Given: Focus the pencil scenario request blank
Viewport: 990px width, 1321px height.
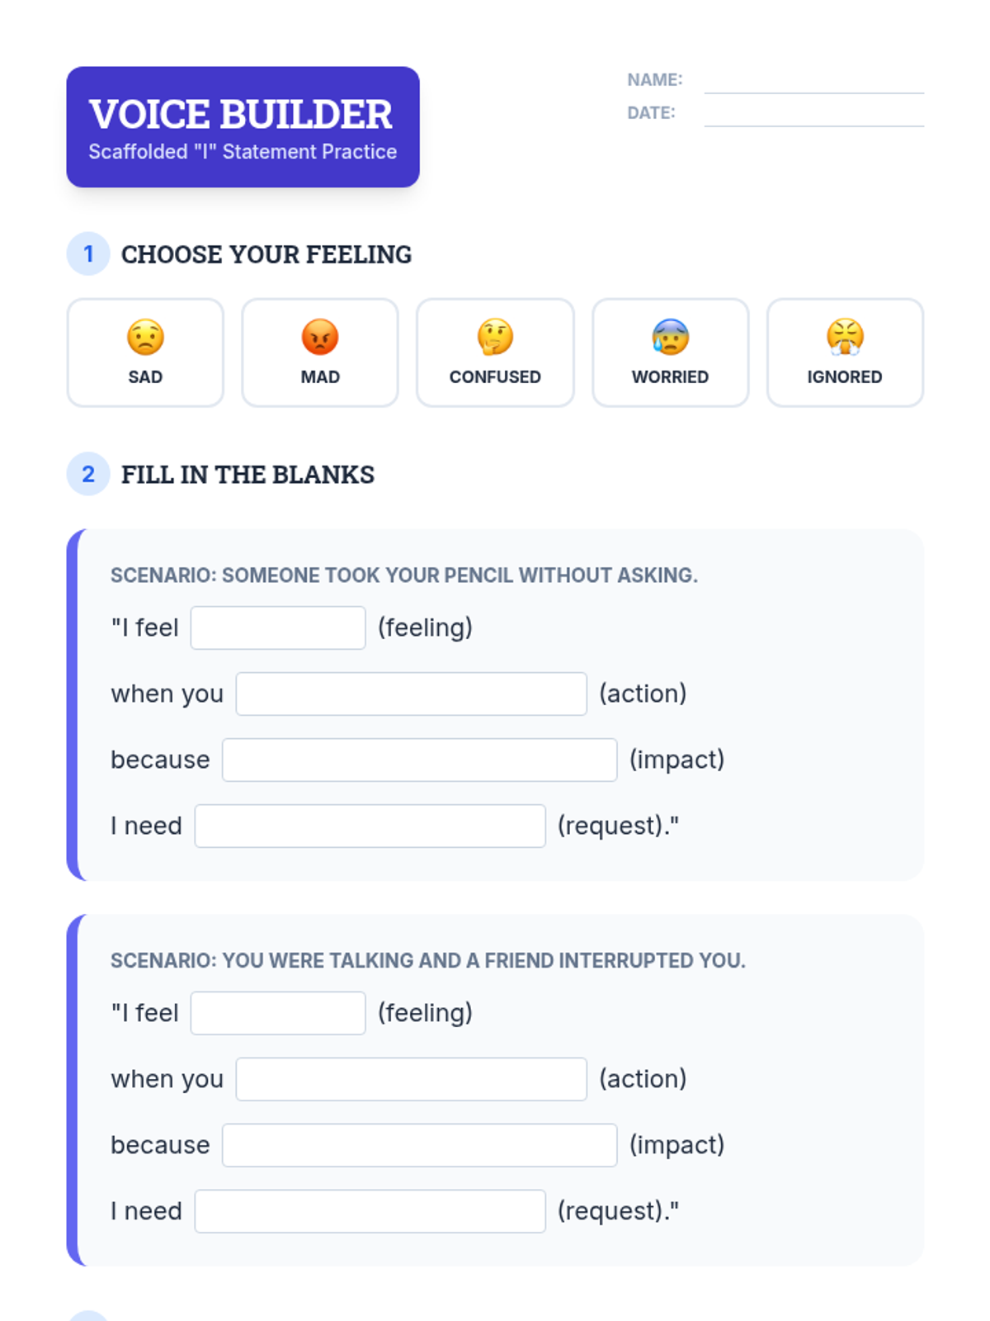Looking at the screenshot, I should (x=370, y=826).
